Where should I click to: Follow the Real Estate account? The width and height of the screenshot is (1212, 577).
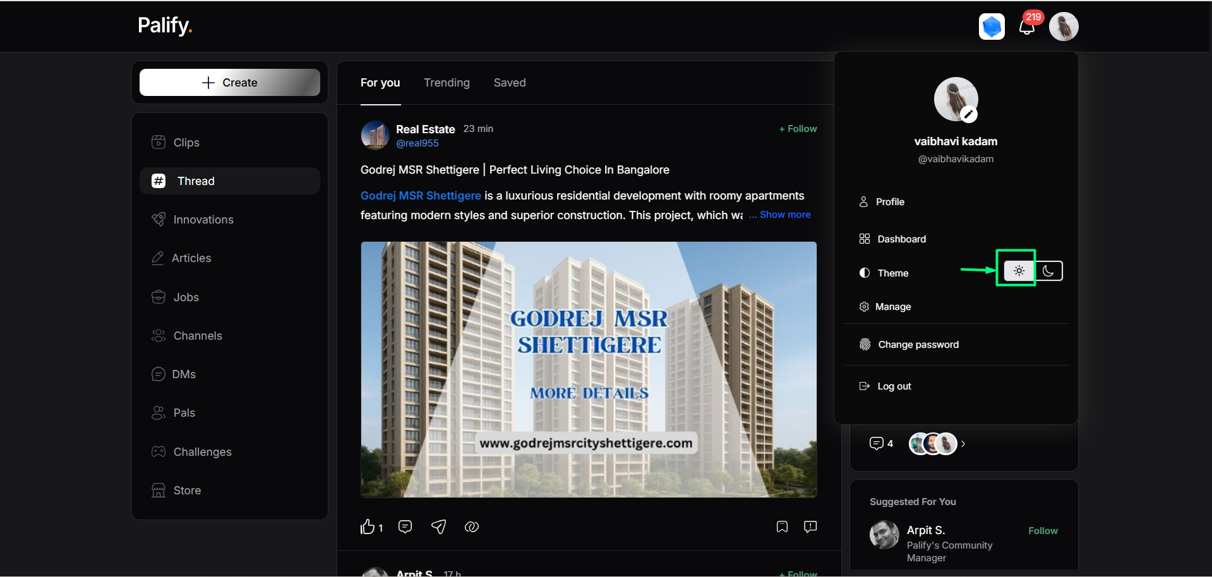(798, 129)
